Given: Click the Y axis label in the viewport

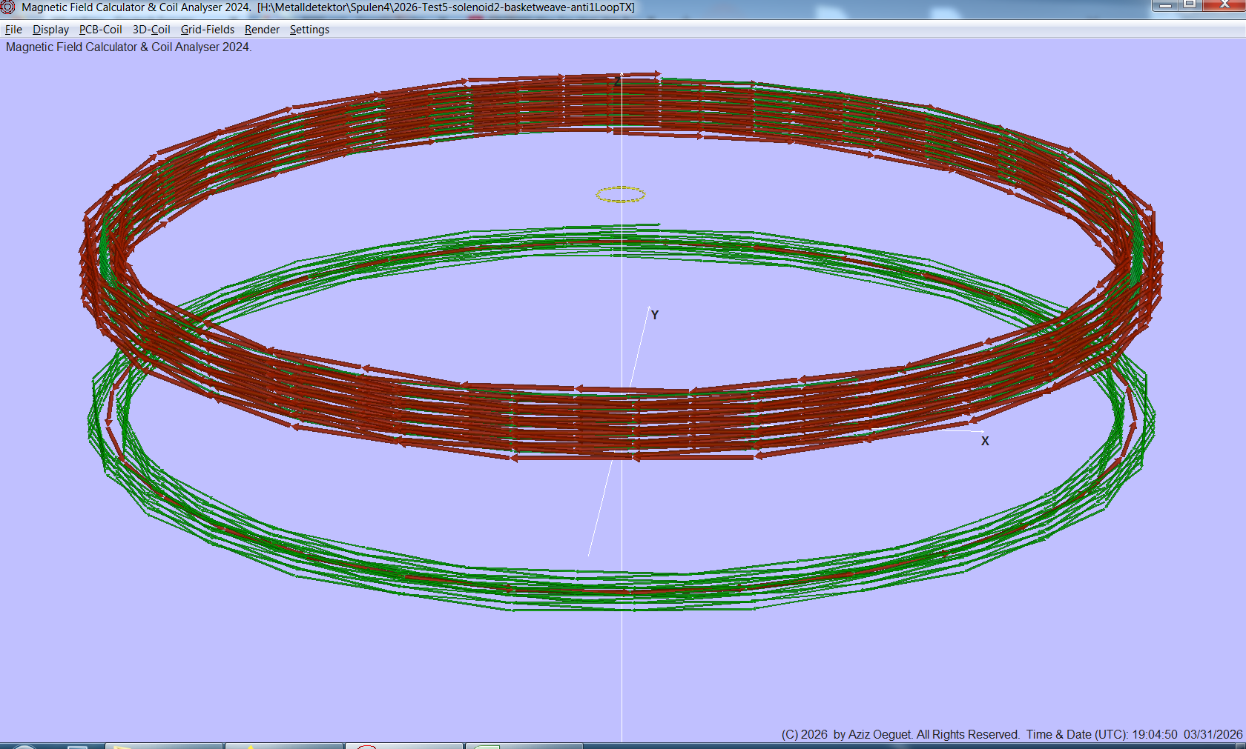Looking at the screenshot, I should click(x=653, y=315).
